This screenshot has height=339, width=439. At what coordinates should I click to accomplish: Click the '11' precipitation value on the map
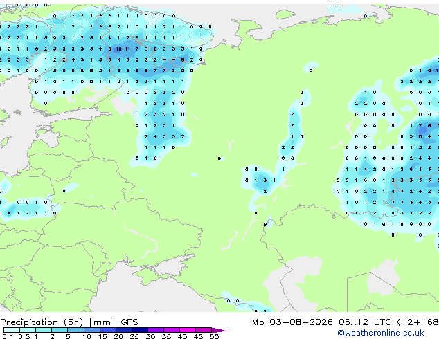pyautogui.click(x=127, y=49)
